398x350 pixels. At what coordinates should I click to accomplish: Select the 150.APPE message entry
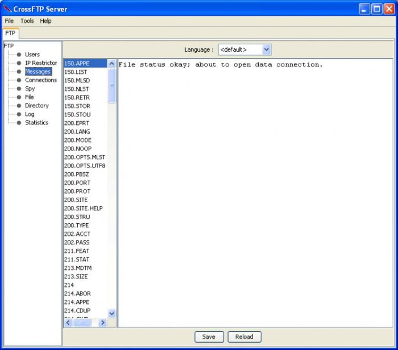click(x=77, y=63)
